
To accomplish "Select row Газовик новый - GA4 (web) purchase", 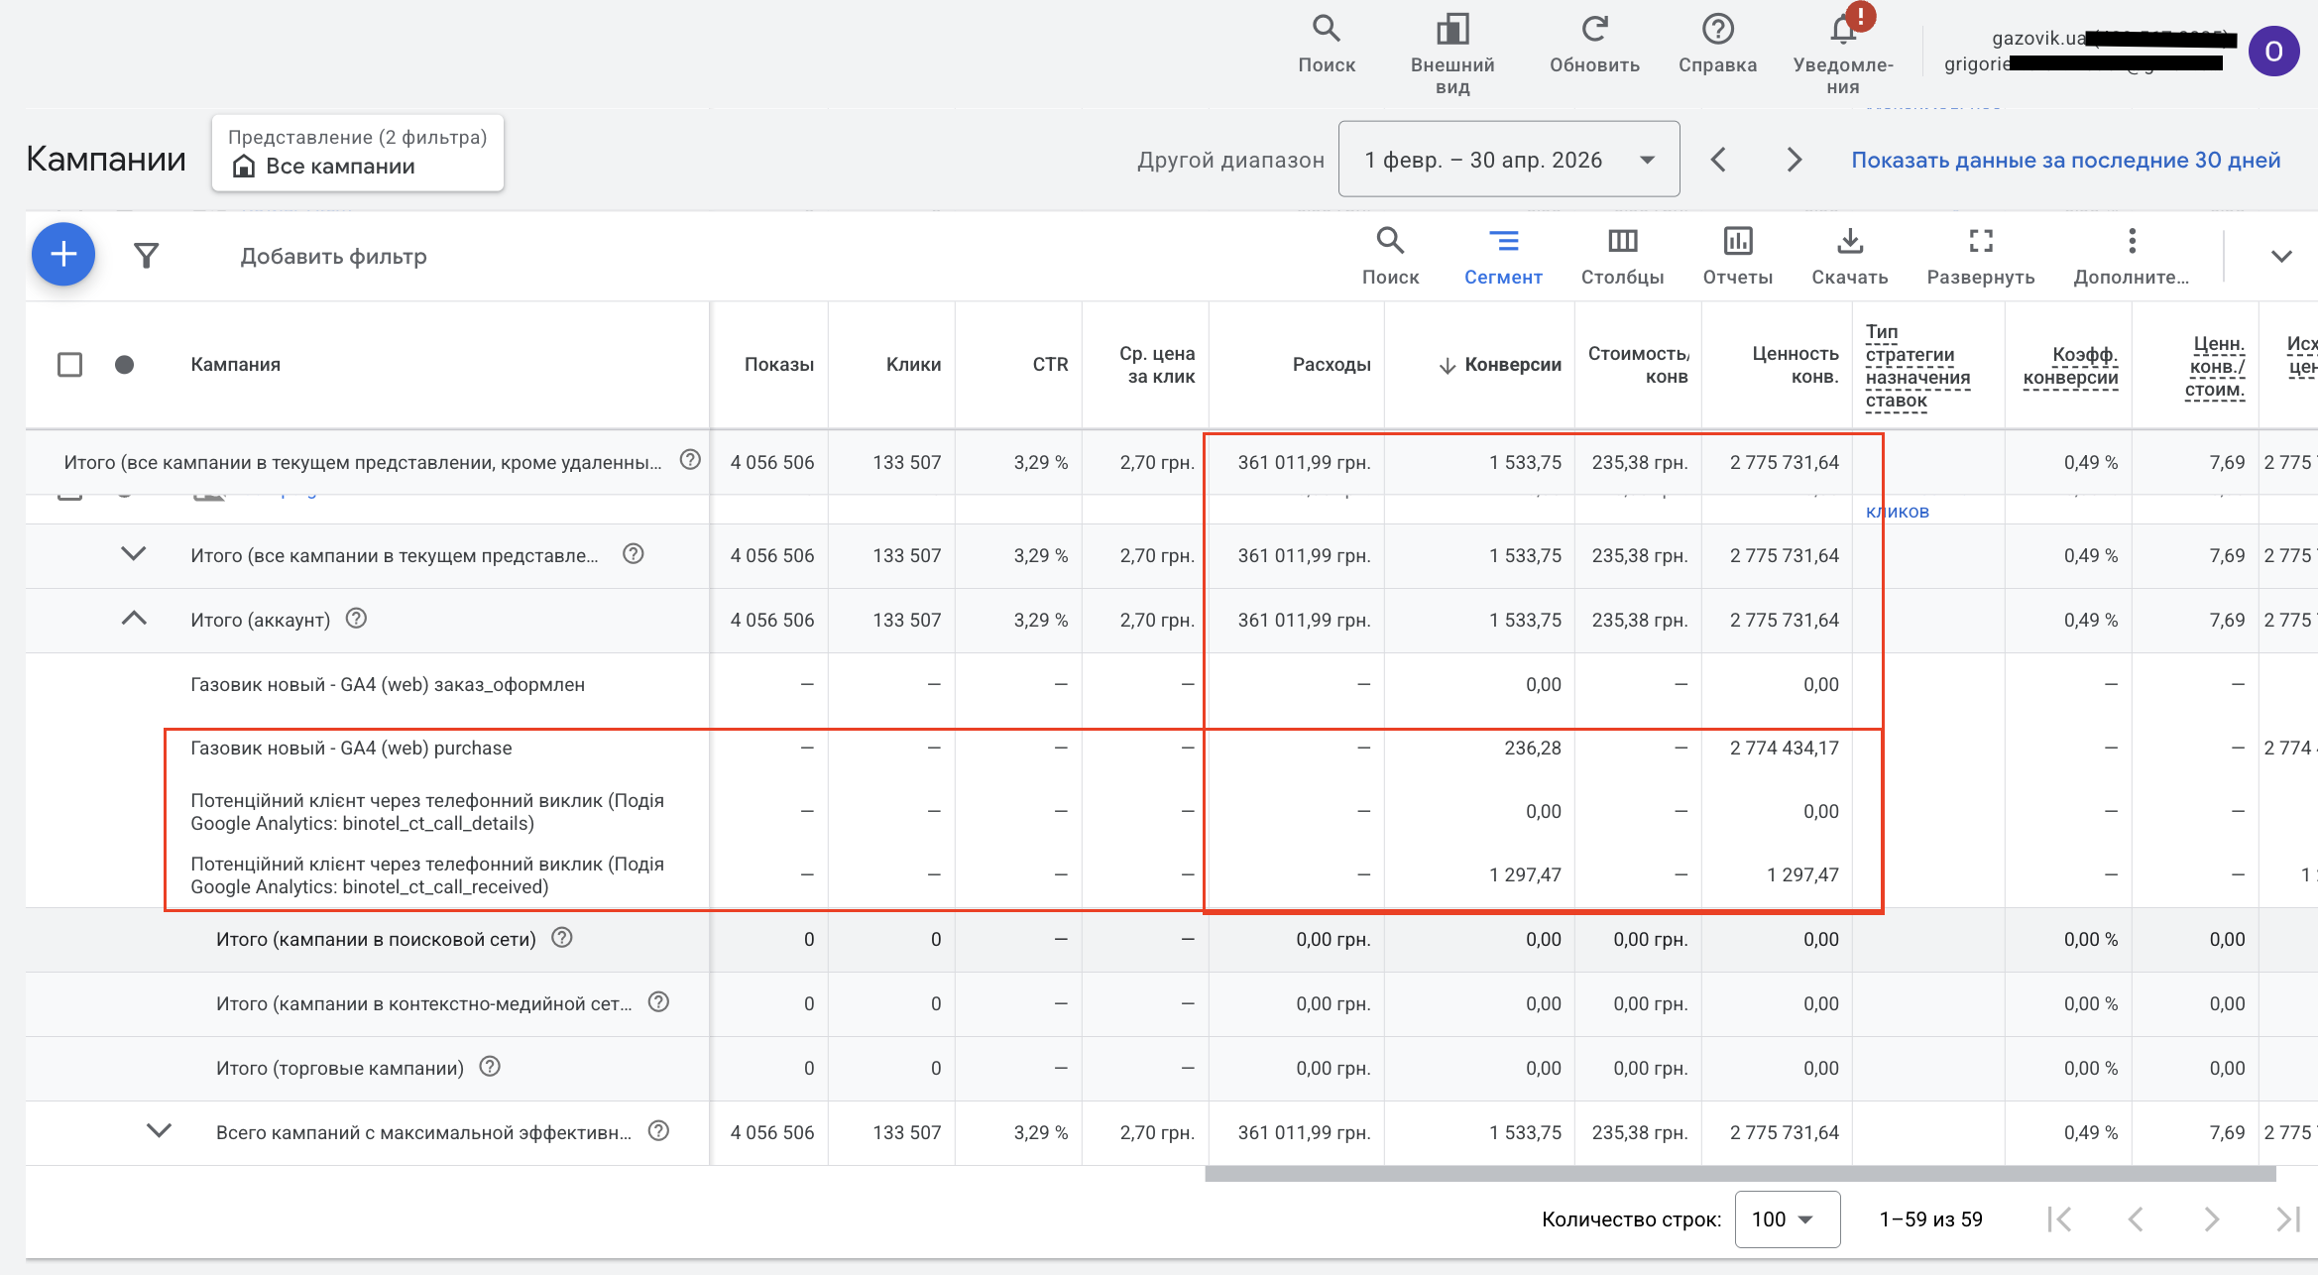I will coord(351,748).
